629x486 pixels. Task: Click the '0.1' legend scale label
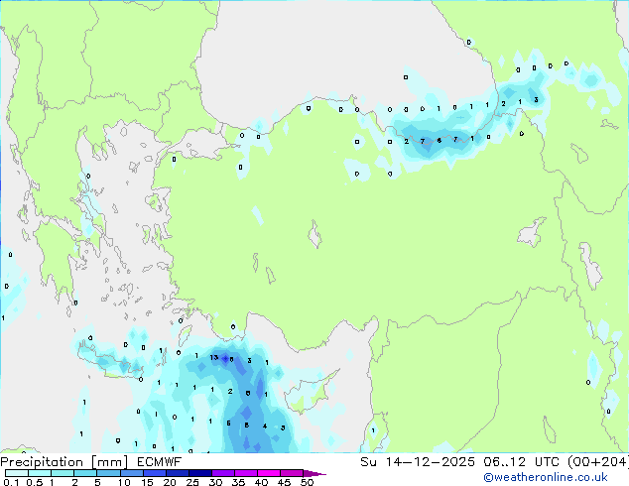point(11,482)
